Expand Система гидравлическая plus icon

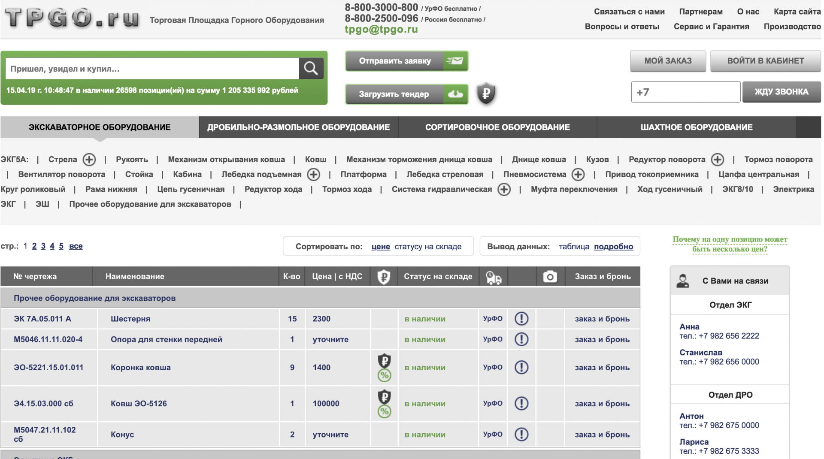coord(504,190)
